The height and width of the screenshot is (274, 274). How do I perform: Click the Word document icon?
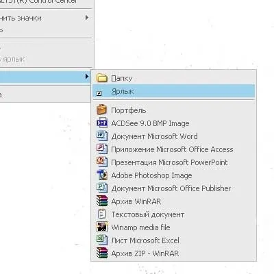(x=102, y=136)
